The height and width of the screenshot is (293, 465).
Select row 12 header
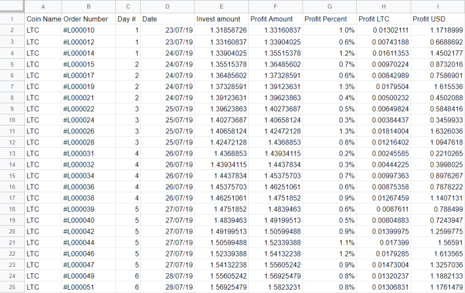coord(12,142)
